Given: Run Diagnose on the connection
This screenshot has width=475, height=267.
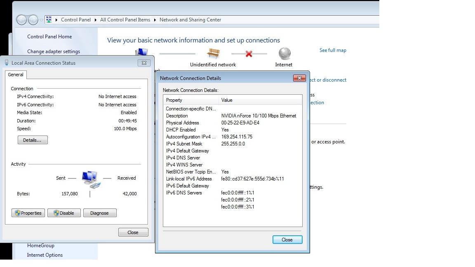Looking at the screenshot, I should tap(100, 213).
